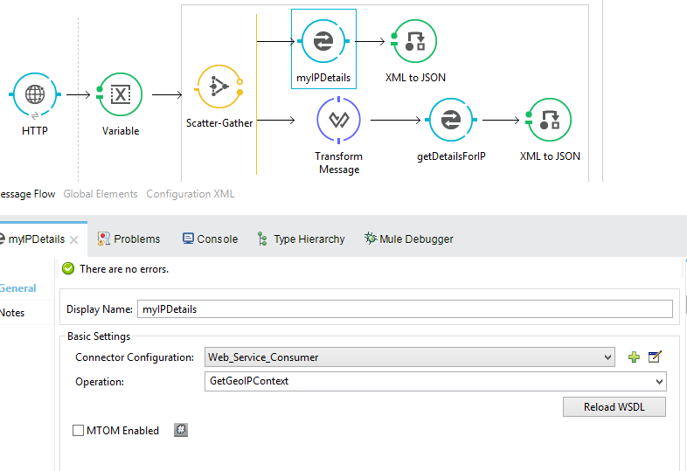687x471 pixels.
Task: Open the Connector Configuration dropdown
Action: point(608,357)
